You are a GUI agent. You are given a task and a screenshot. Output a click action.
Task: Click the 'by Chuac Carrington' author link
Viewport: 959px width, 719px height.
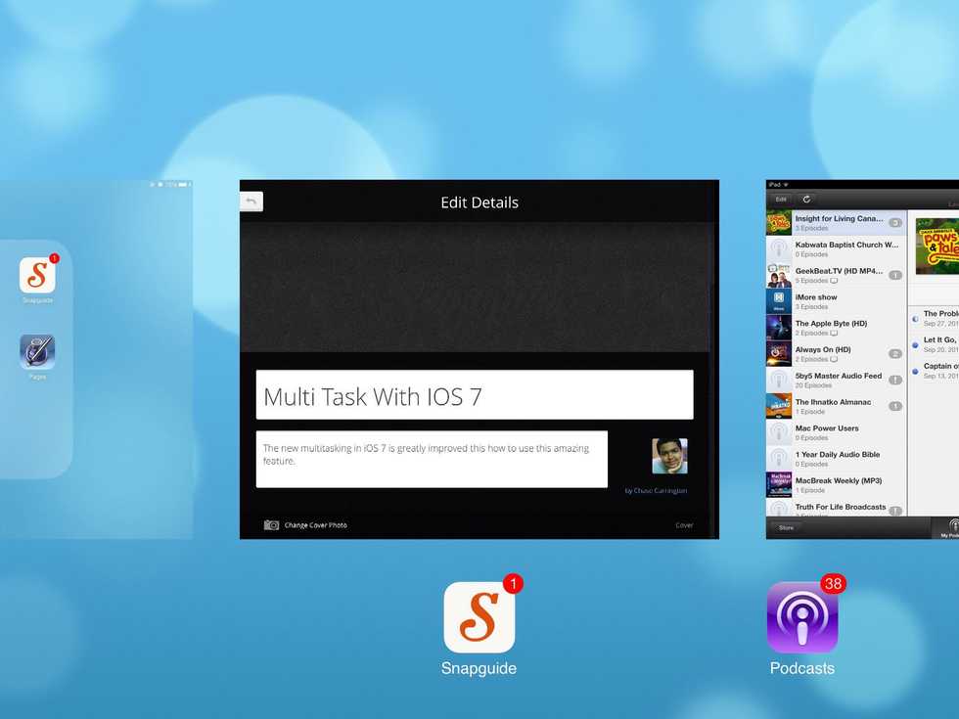[655, 491]
